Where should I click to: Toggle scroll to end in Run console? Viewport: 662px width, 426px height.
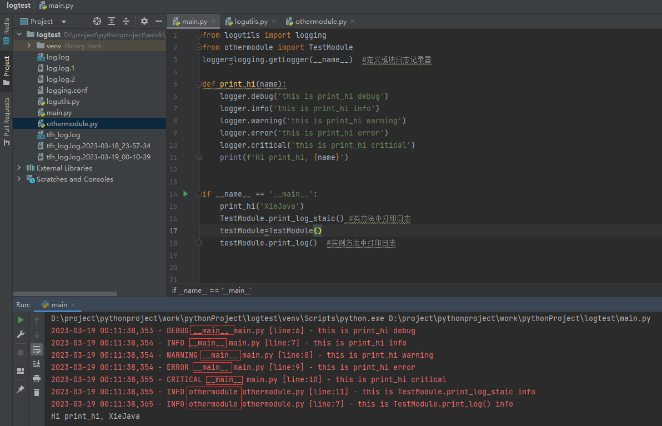37,363
